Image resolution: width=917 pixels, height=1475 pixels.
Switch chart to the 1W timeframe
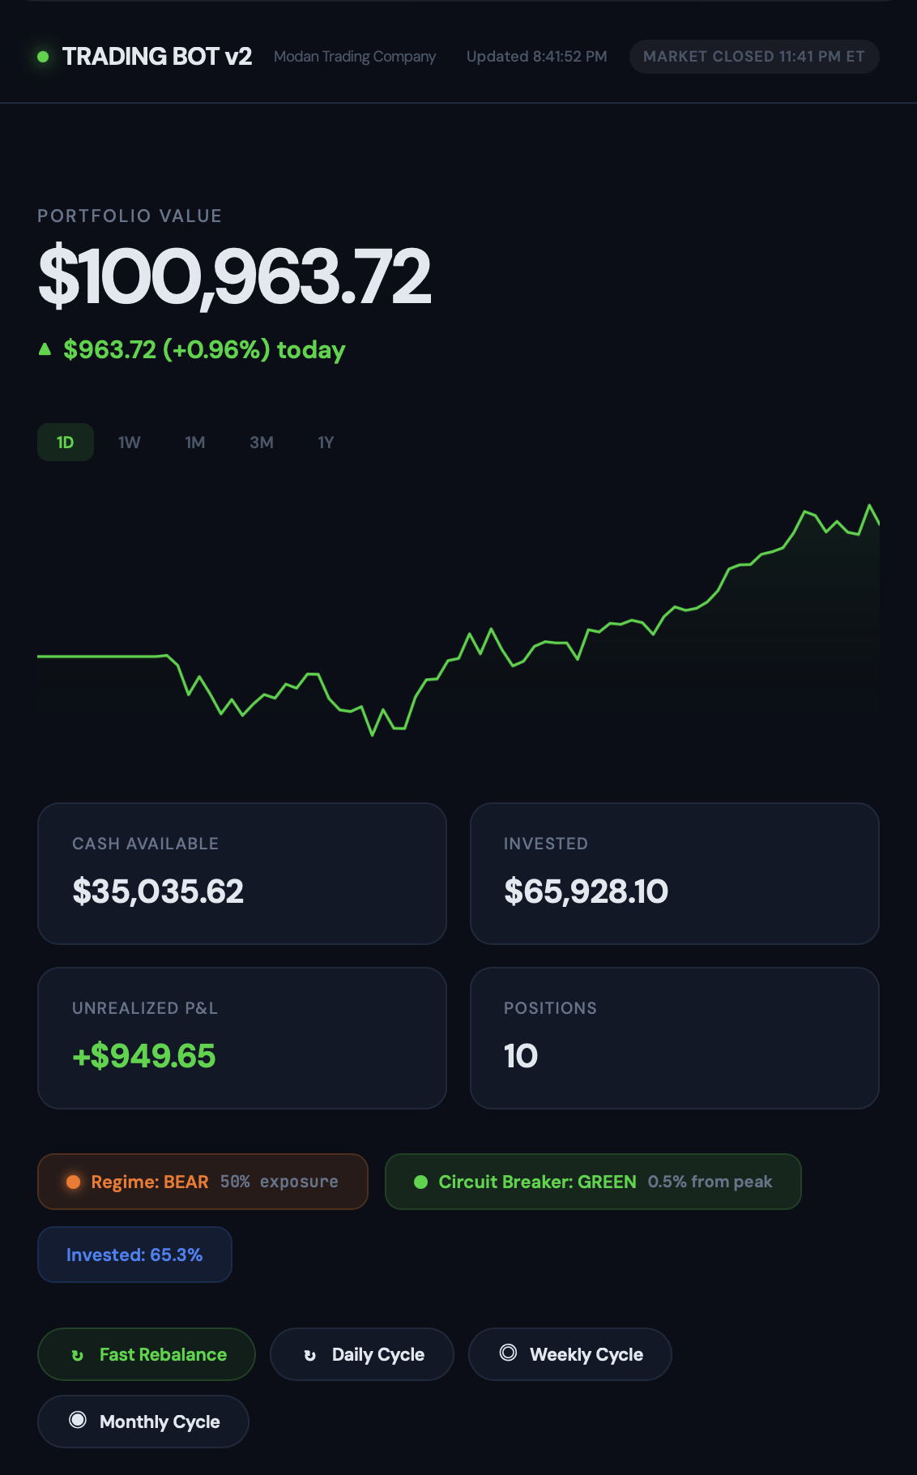(x=128, y=442)
